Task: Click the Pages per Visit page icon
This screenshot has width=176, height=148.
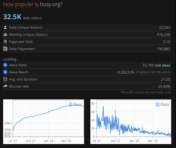Action: 5,42
